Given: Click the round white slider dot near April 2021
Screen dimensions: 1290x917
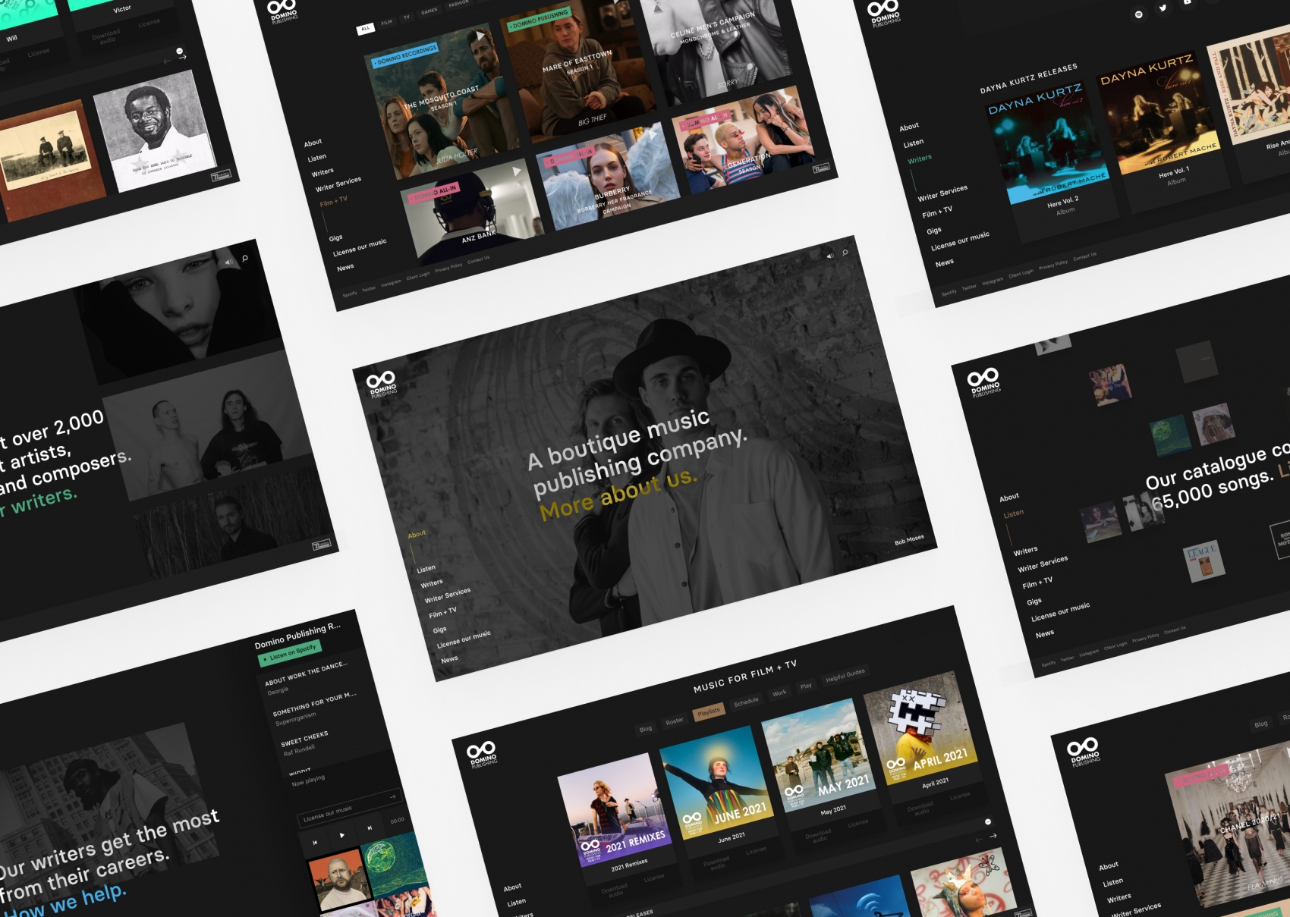Looking at the screenshot, I should [x=988, y=821].
